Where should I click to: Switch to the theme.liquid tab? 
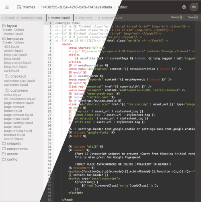[60, 18]
